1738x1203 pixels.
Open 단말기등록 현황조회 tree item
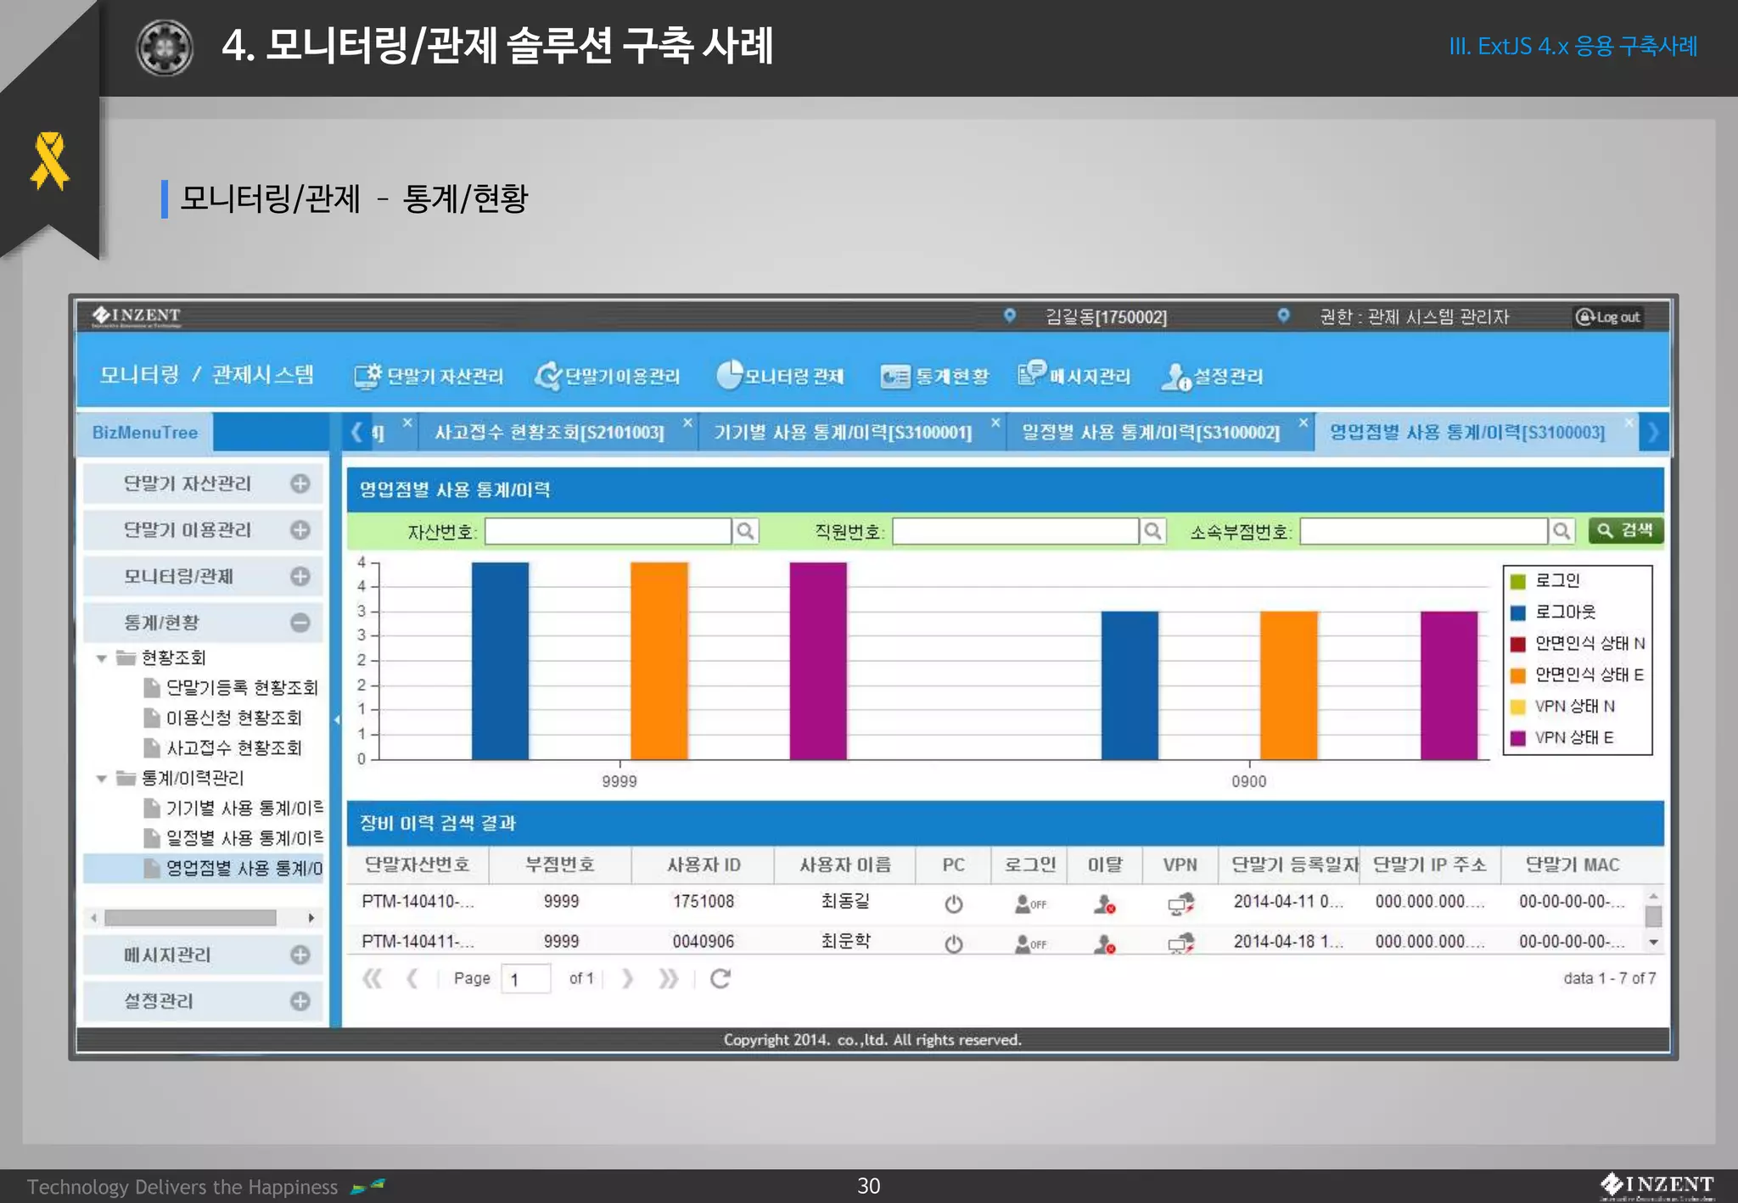tap(241, 688)
